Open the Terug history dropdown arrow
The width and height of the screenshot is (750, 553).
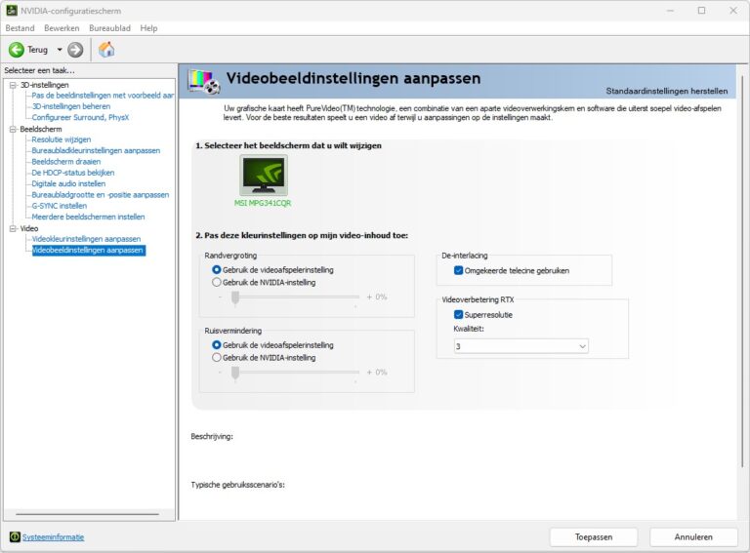point(59,50)
